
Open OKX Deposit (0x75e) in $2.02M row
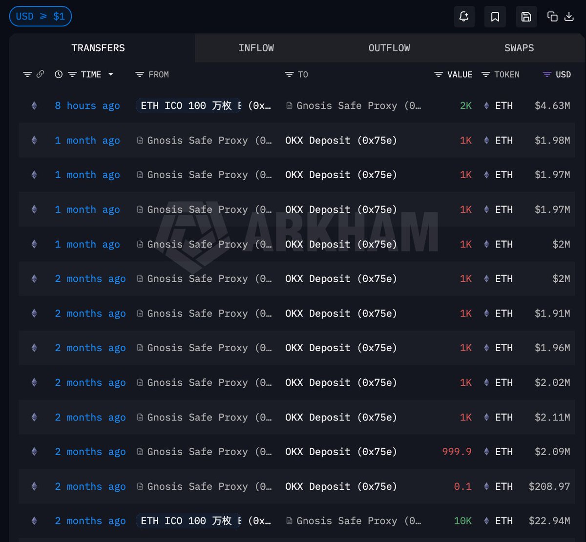coord(341,382)
